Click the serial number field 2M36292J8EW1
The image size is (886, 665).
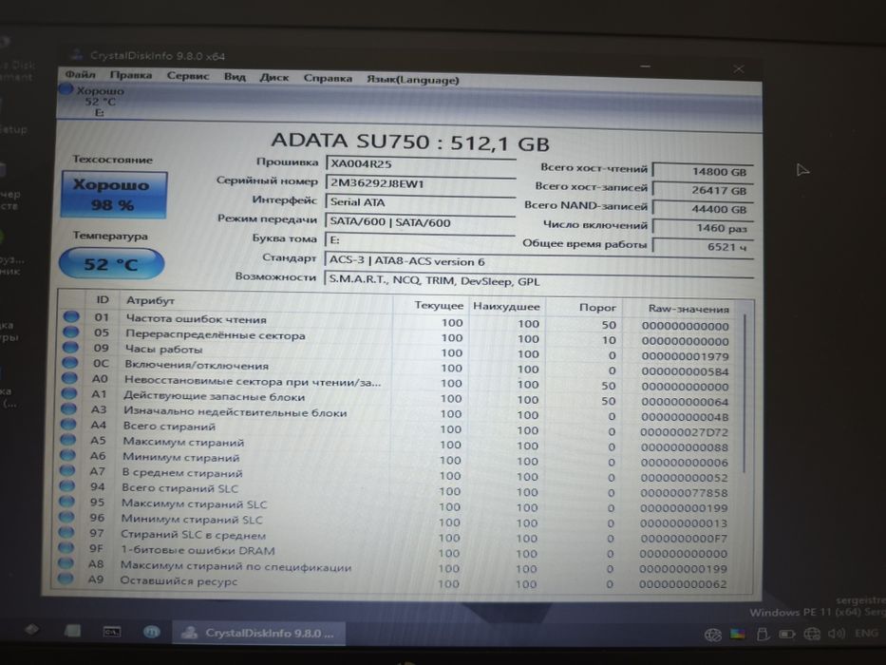pos(421,183)
